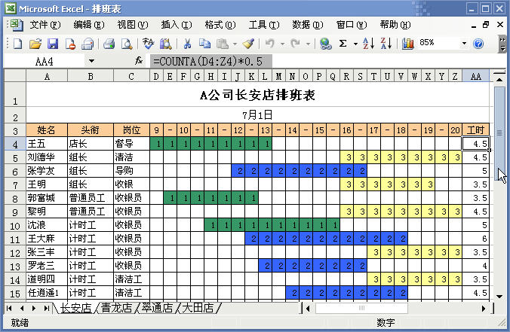
Task: Open the Undo history dropdown arrow
Action: 282,44
